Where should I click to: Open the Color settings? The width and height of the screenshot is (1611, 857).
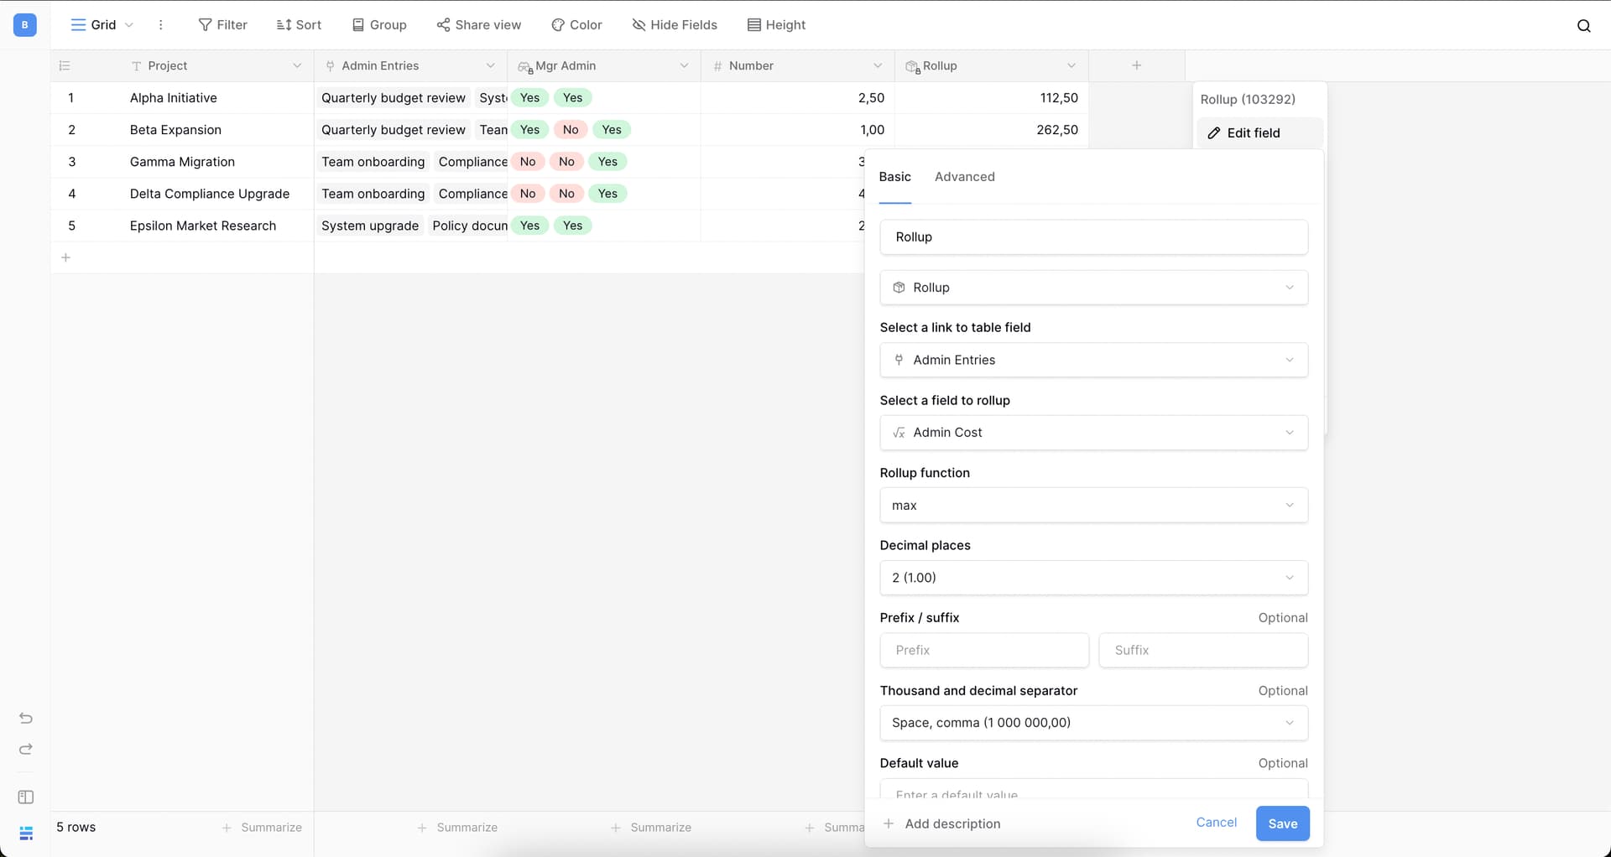[576, 25]
